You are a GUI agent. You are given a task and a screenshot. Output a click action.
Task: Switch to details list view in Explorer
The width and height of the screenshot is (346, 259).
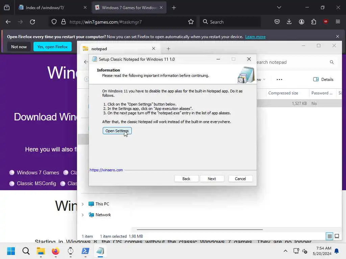[329, 236]
